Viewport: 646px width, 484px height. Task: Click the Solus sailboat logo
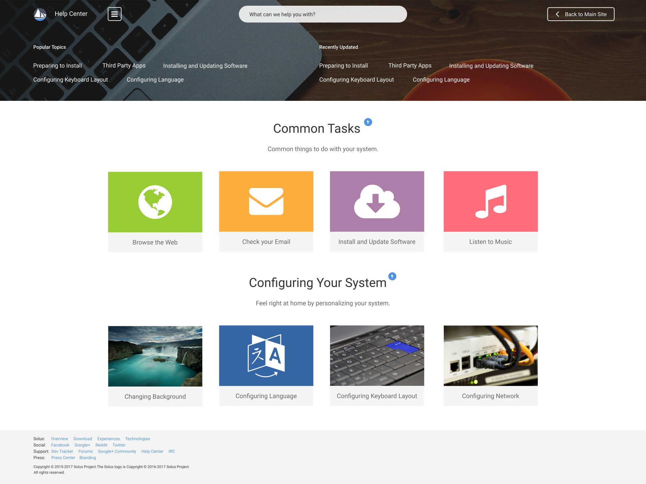click(x=40, y=14)
